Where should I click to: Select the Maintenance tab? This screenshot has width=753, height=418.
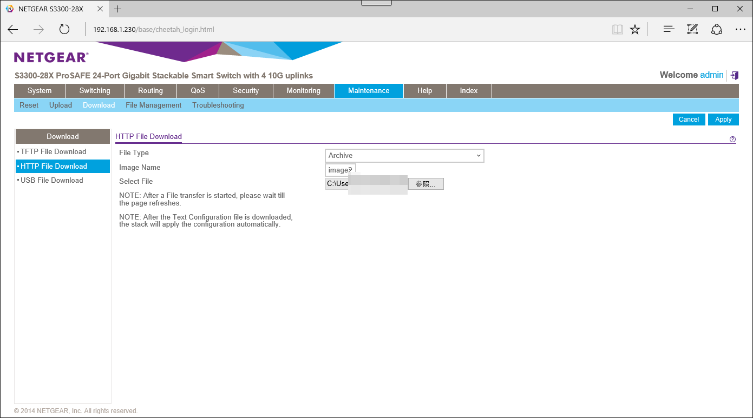coord(369,91)
